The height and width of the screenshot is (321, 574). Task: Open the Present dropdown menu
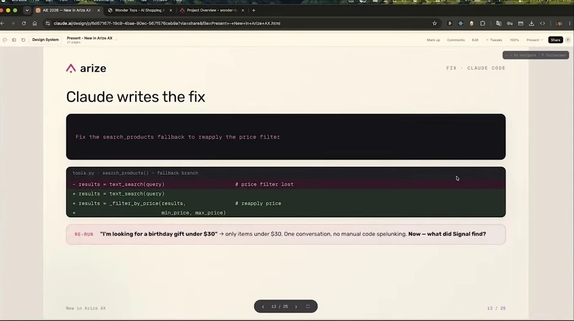click(535, 40)
